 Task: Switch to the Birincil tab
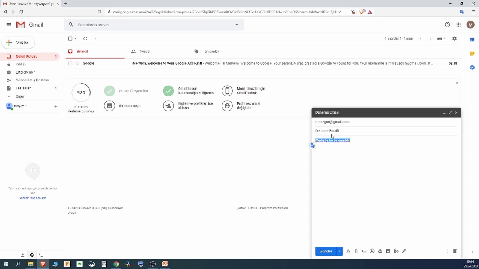(x=95, y=52)
